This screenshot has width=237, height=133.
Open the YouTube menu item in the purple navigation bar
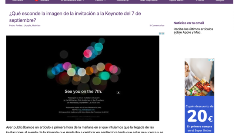pos(42,1)
